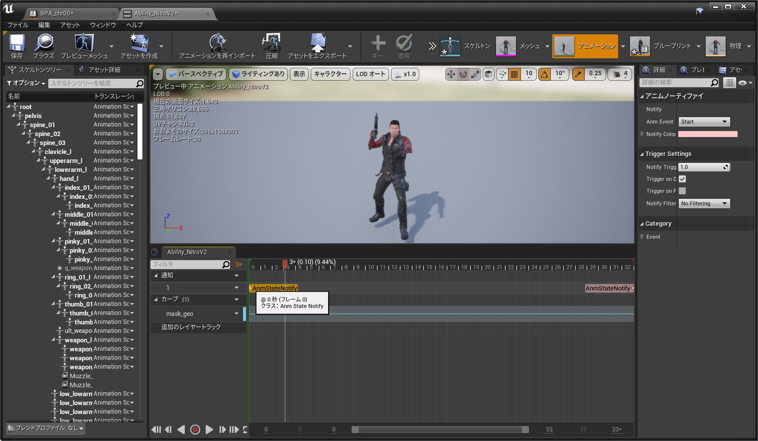Click the search icon in skeleton tree

tap(140, 83)
